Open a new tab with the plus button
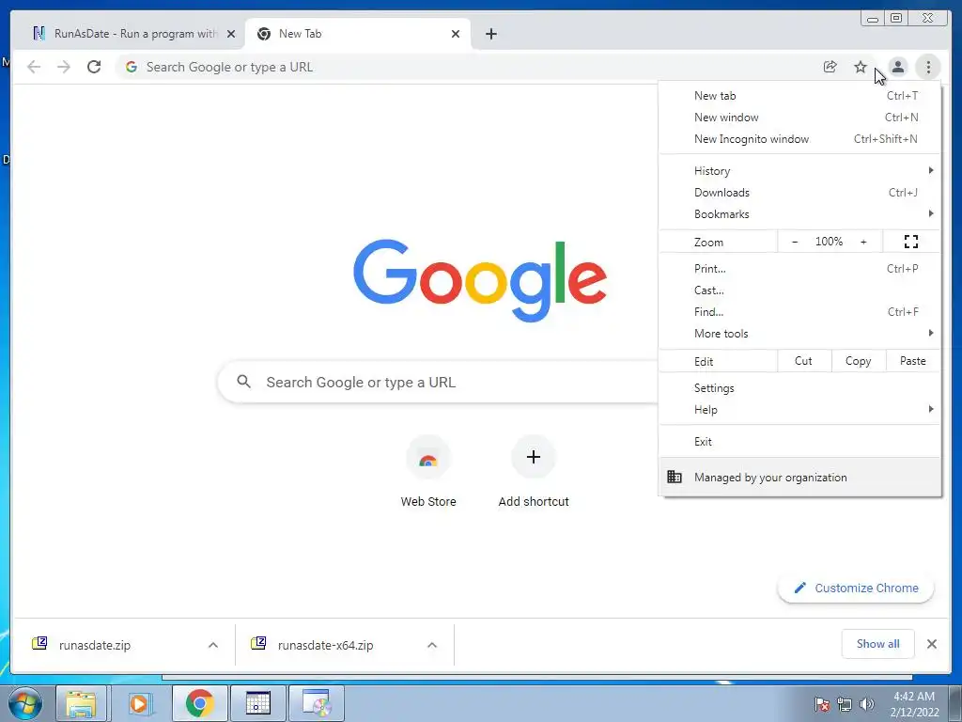This screenshot has width=962, height=722. (490, 34)
